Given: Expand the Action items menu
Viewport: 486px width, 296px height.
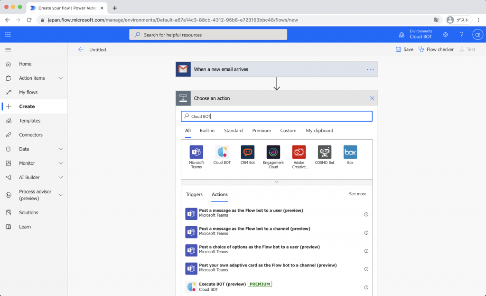Looking at the screenshot, I should coord(61,78).
